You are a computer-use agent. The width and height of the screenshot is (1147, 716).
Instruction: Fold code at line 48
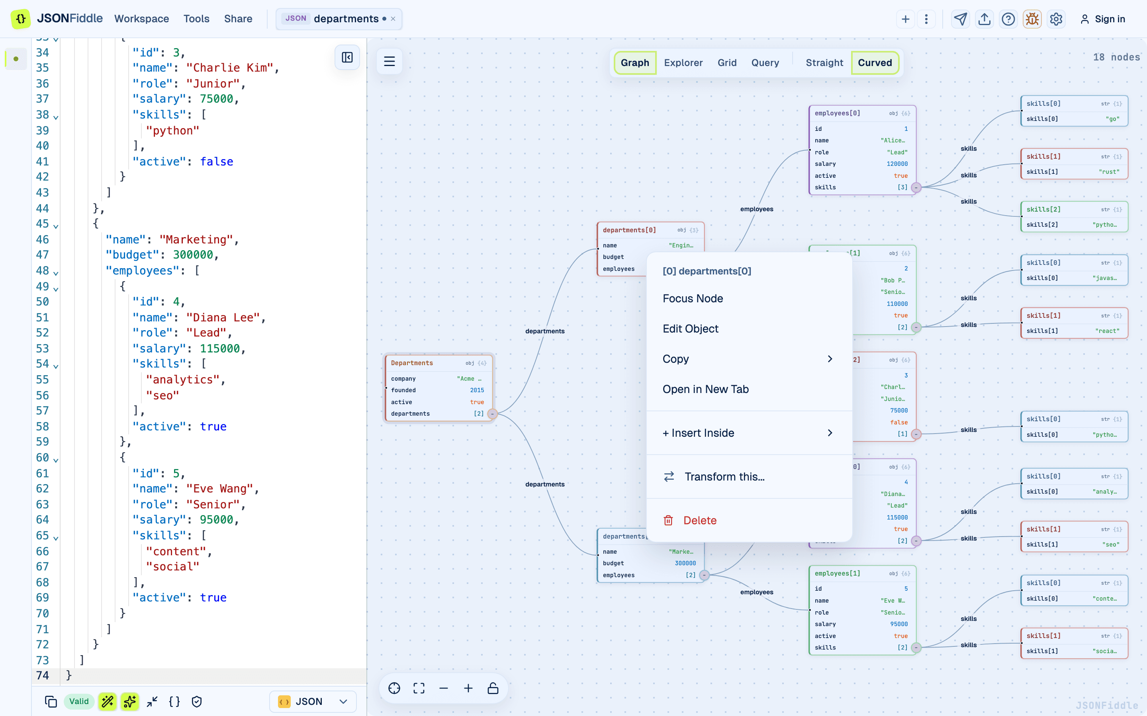[x=56, y=273]
